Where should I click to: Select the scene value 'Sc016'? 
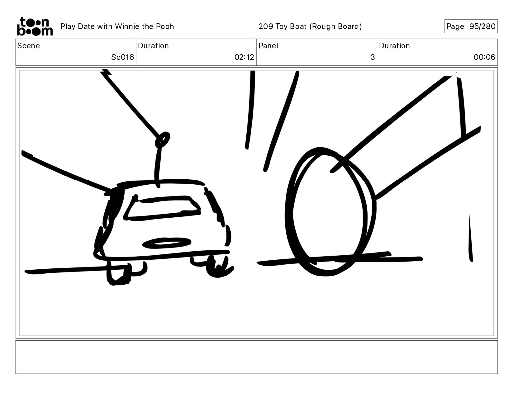coord(122,57)
